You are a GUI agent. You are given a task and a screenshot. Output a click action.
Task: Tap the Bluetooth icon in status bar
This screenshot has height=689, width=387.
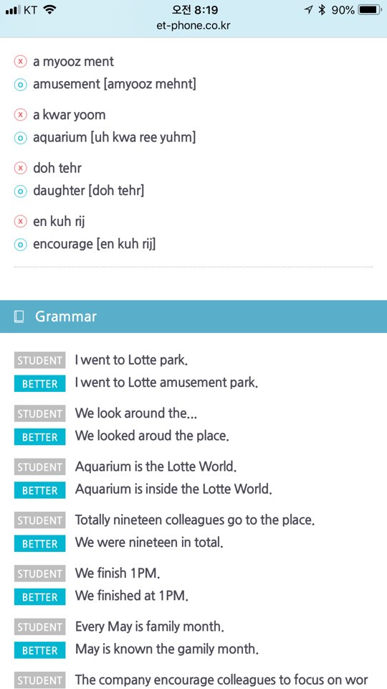click(322, 10)
